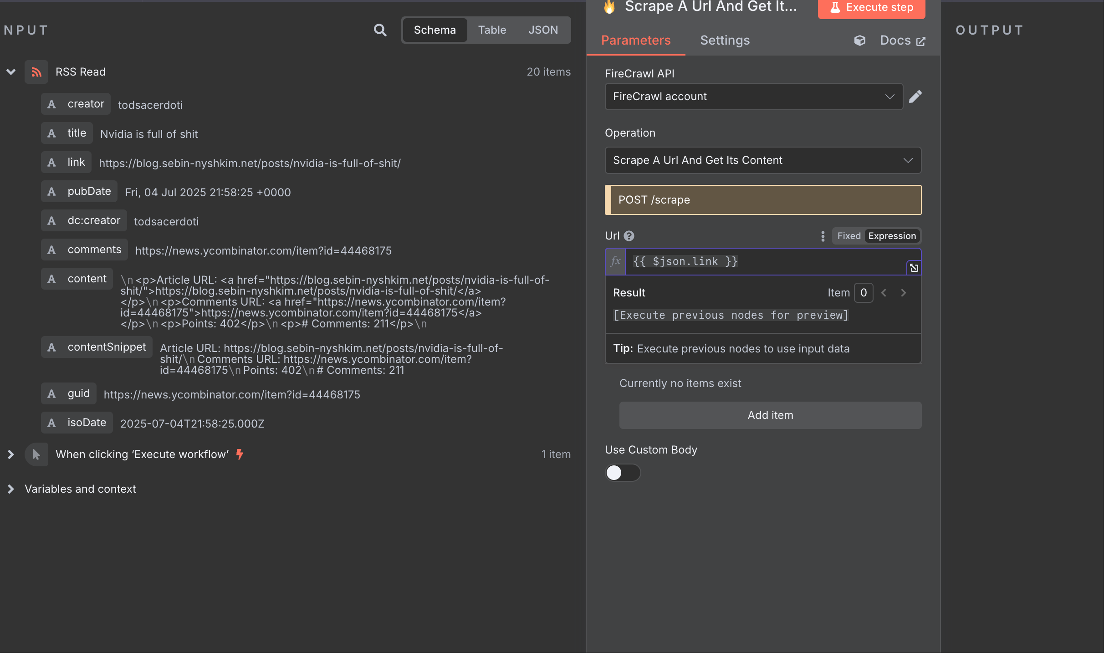Switch input view to JSON
This screenshot has width=1104, height=653.
[543, 30]
